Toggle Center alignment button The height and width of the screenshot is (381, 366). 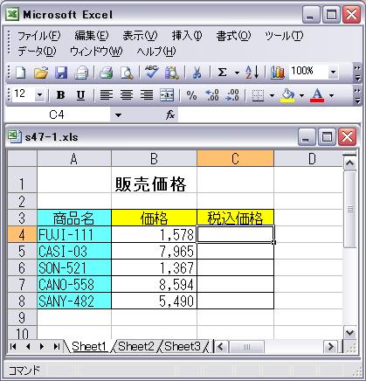click(127, 95)
